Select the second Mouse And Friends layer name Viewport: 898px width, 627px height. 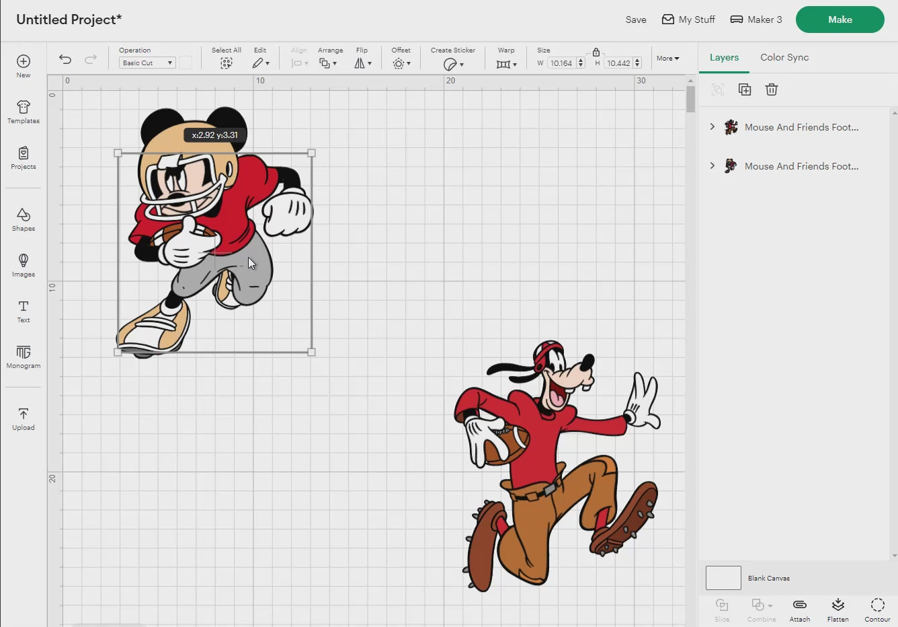pyautogui.click(x=801, y=166)
